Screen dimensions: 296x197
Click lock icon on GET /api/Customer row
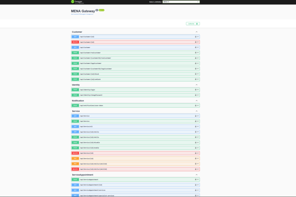196,47
